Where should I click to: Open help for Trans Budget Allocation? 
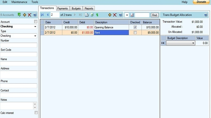pos(206,15)
